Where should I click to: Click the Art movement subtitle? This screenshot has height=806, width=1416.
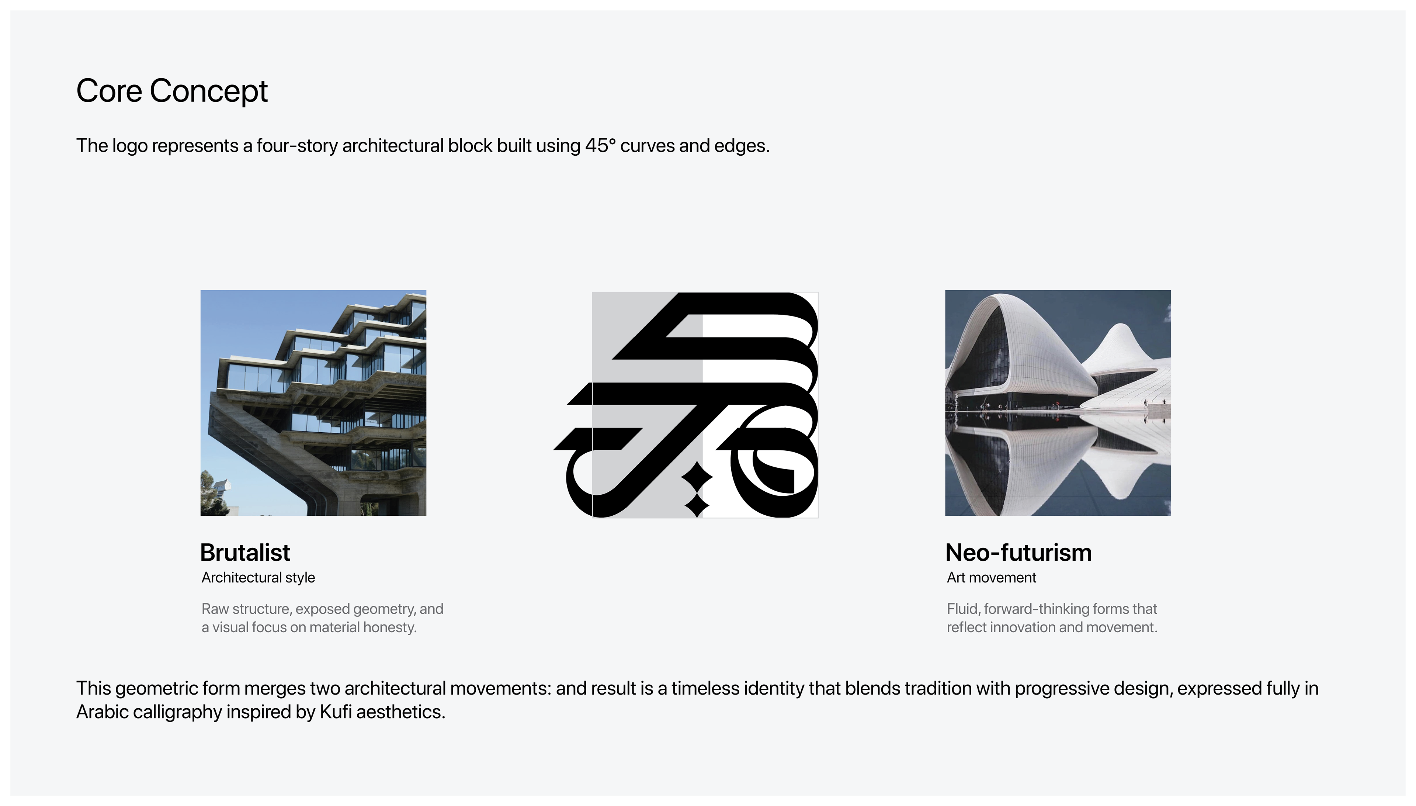point(991,577)
